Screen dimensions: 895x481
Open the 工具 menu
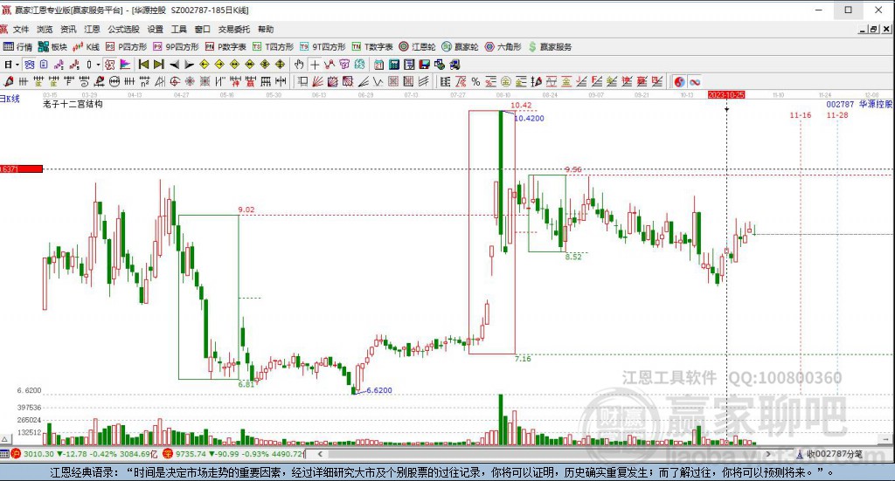point(178,29)
